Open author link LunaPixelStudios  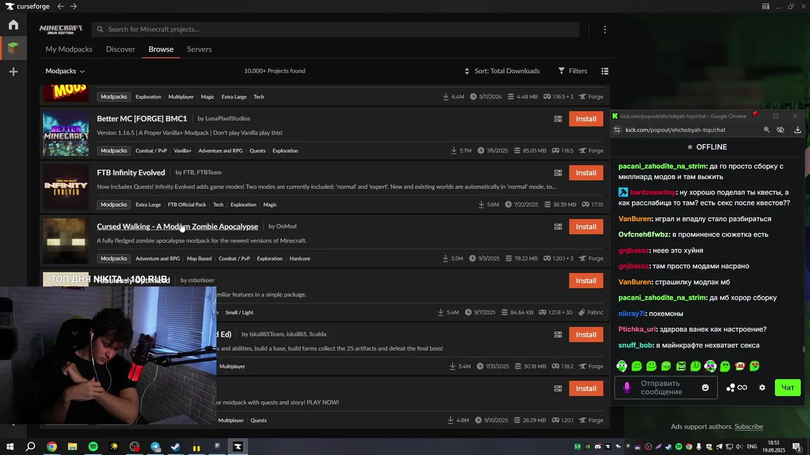228,118
